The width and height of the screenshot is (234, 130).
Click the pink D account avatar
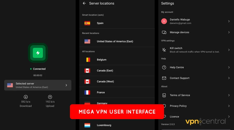click(x=164, y=21)
